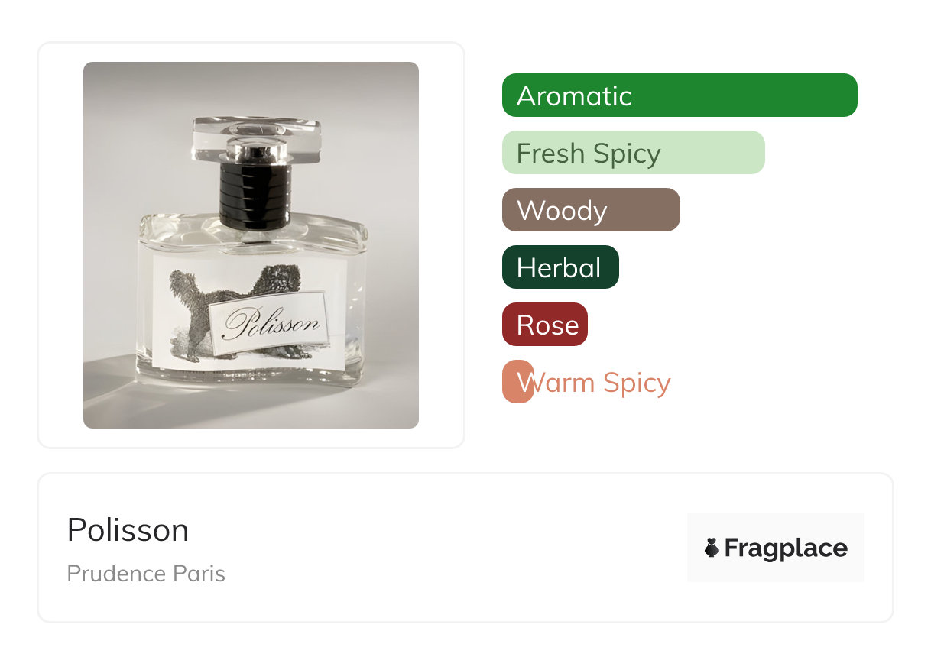The width and height of the screenshot is (931, 660).
Task: Click the black ribbed bottle collar
Action: pyautogui.click(x=255, y=193)
